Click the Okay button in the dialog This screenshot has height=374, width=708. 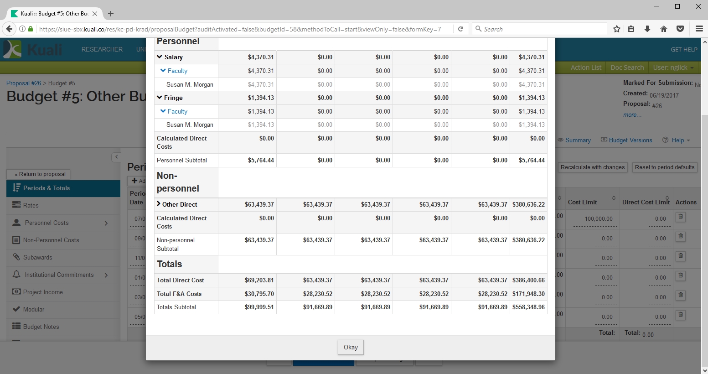(x=350, y=347)
